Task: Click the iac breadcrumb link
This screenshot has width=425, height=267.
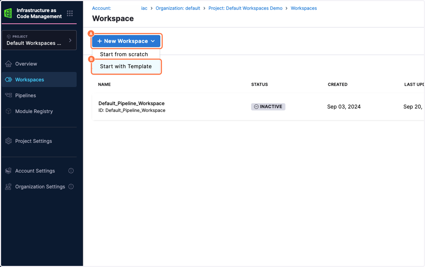Action: tap(144, 8)
